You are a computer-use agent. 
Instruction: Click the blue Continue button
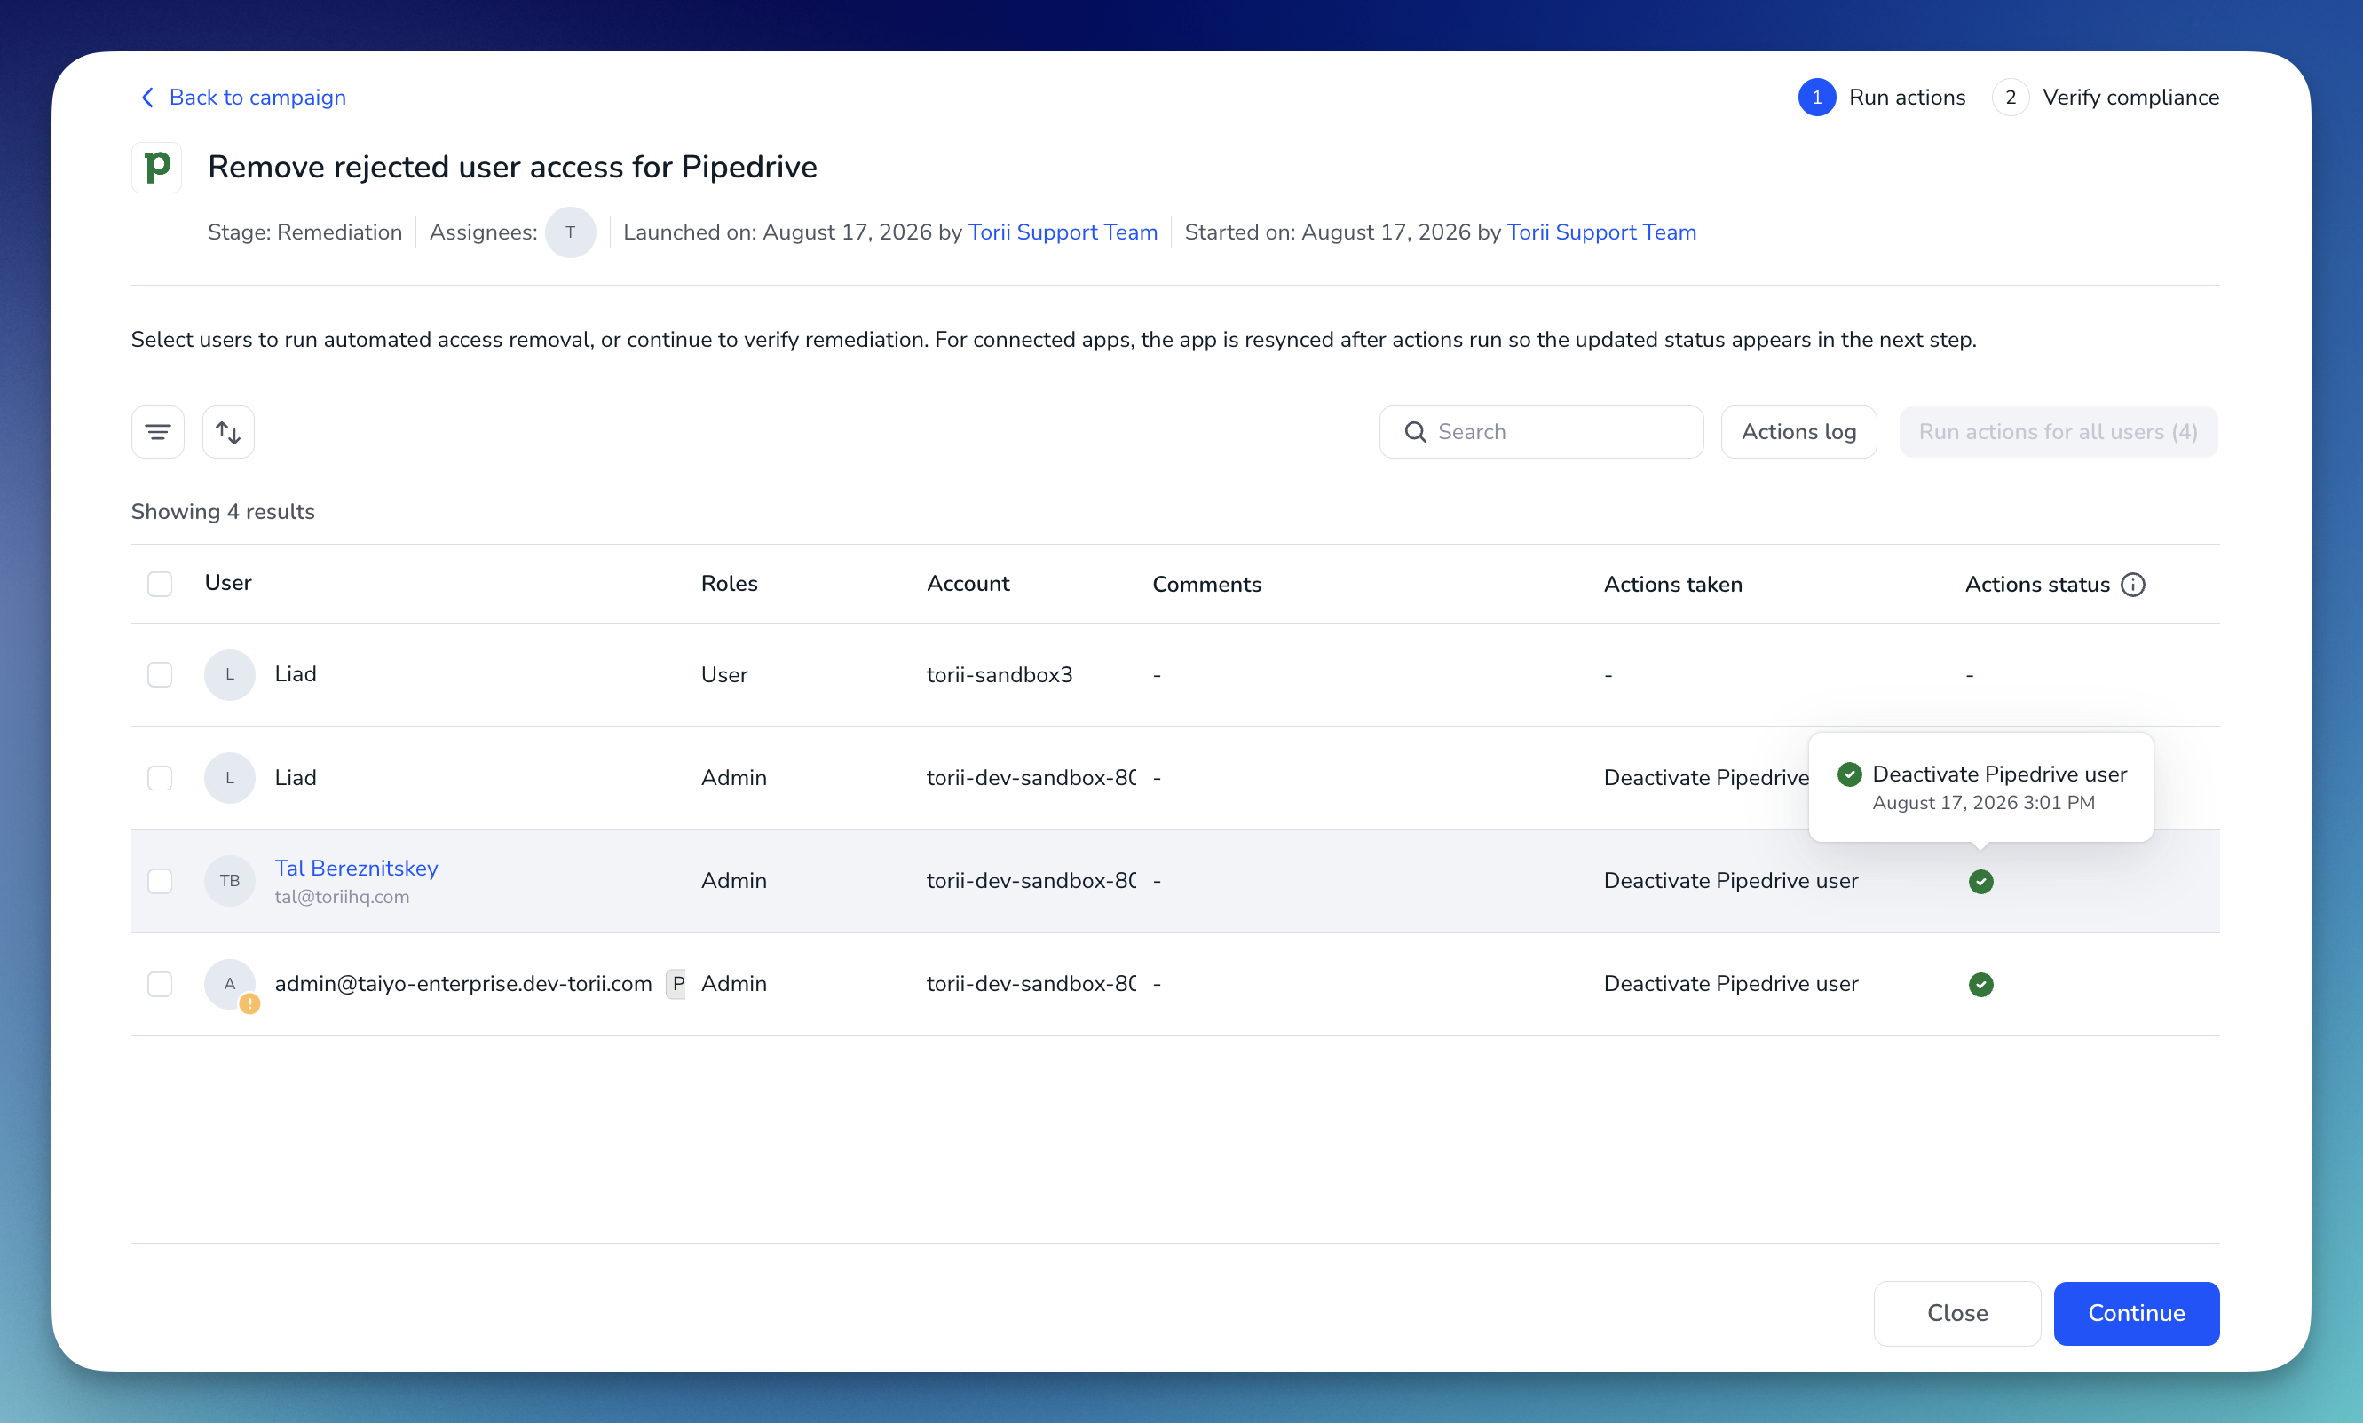click(x=2137, y=1314)
